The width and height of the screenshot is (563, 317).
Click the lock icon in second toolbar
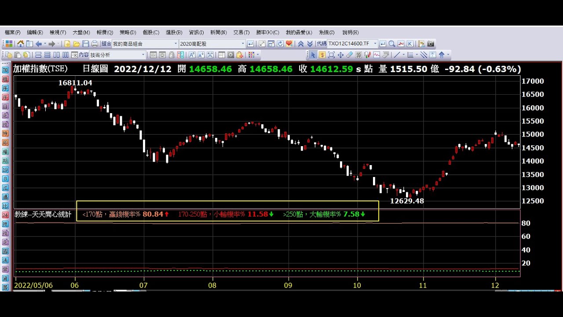(172, 55)
